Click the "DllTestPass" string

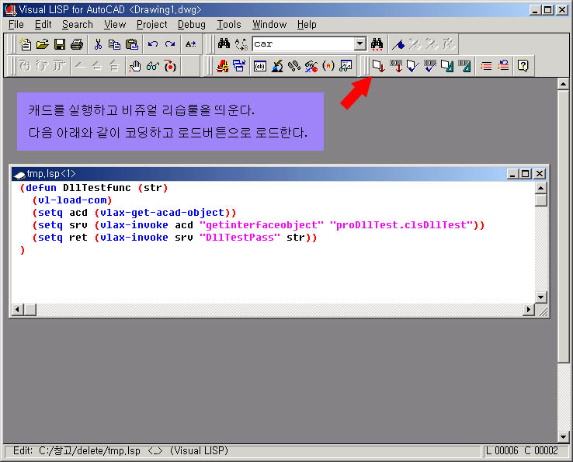click(x=240, y=238)
